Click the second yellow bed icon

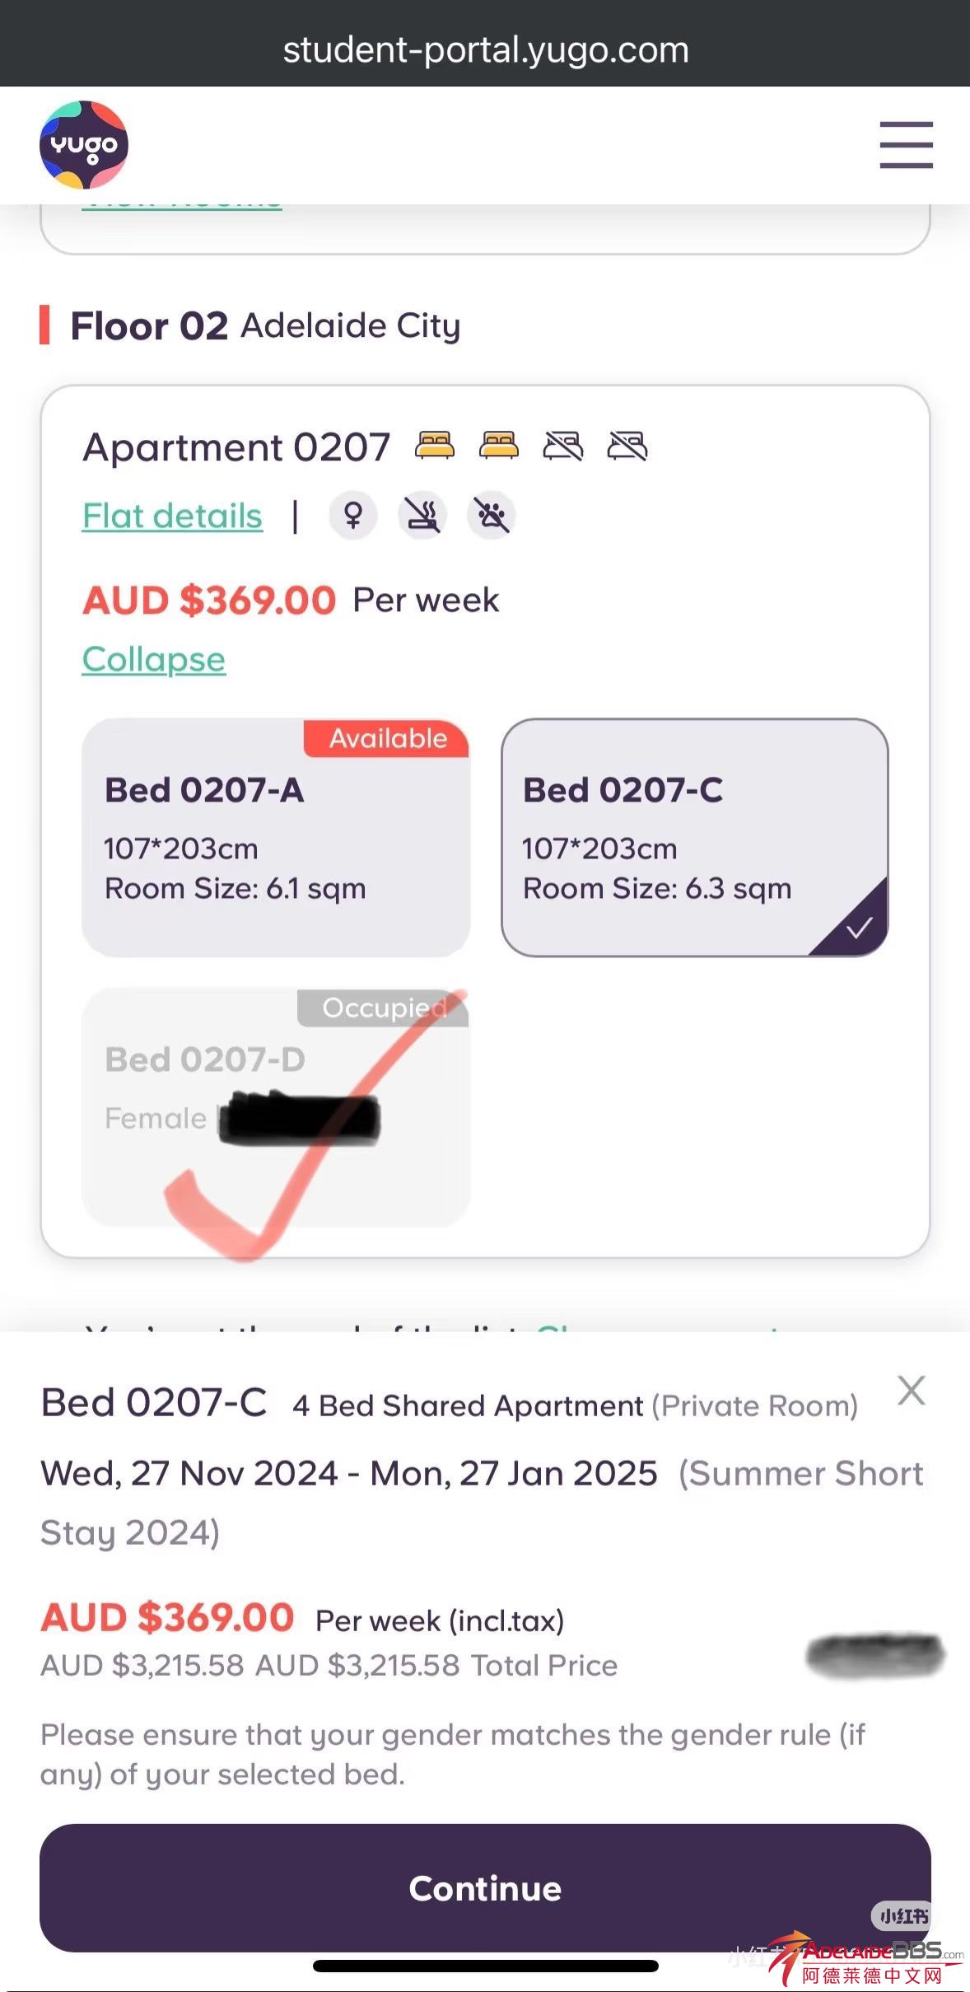(x=498, y=446)
